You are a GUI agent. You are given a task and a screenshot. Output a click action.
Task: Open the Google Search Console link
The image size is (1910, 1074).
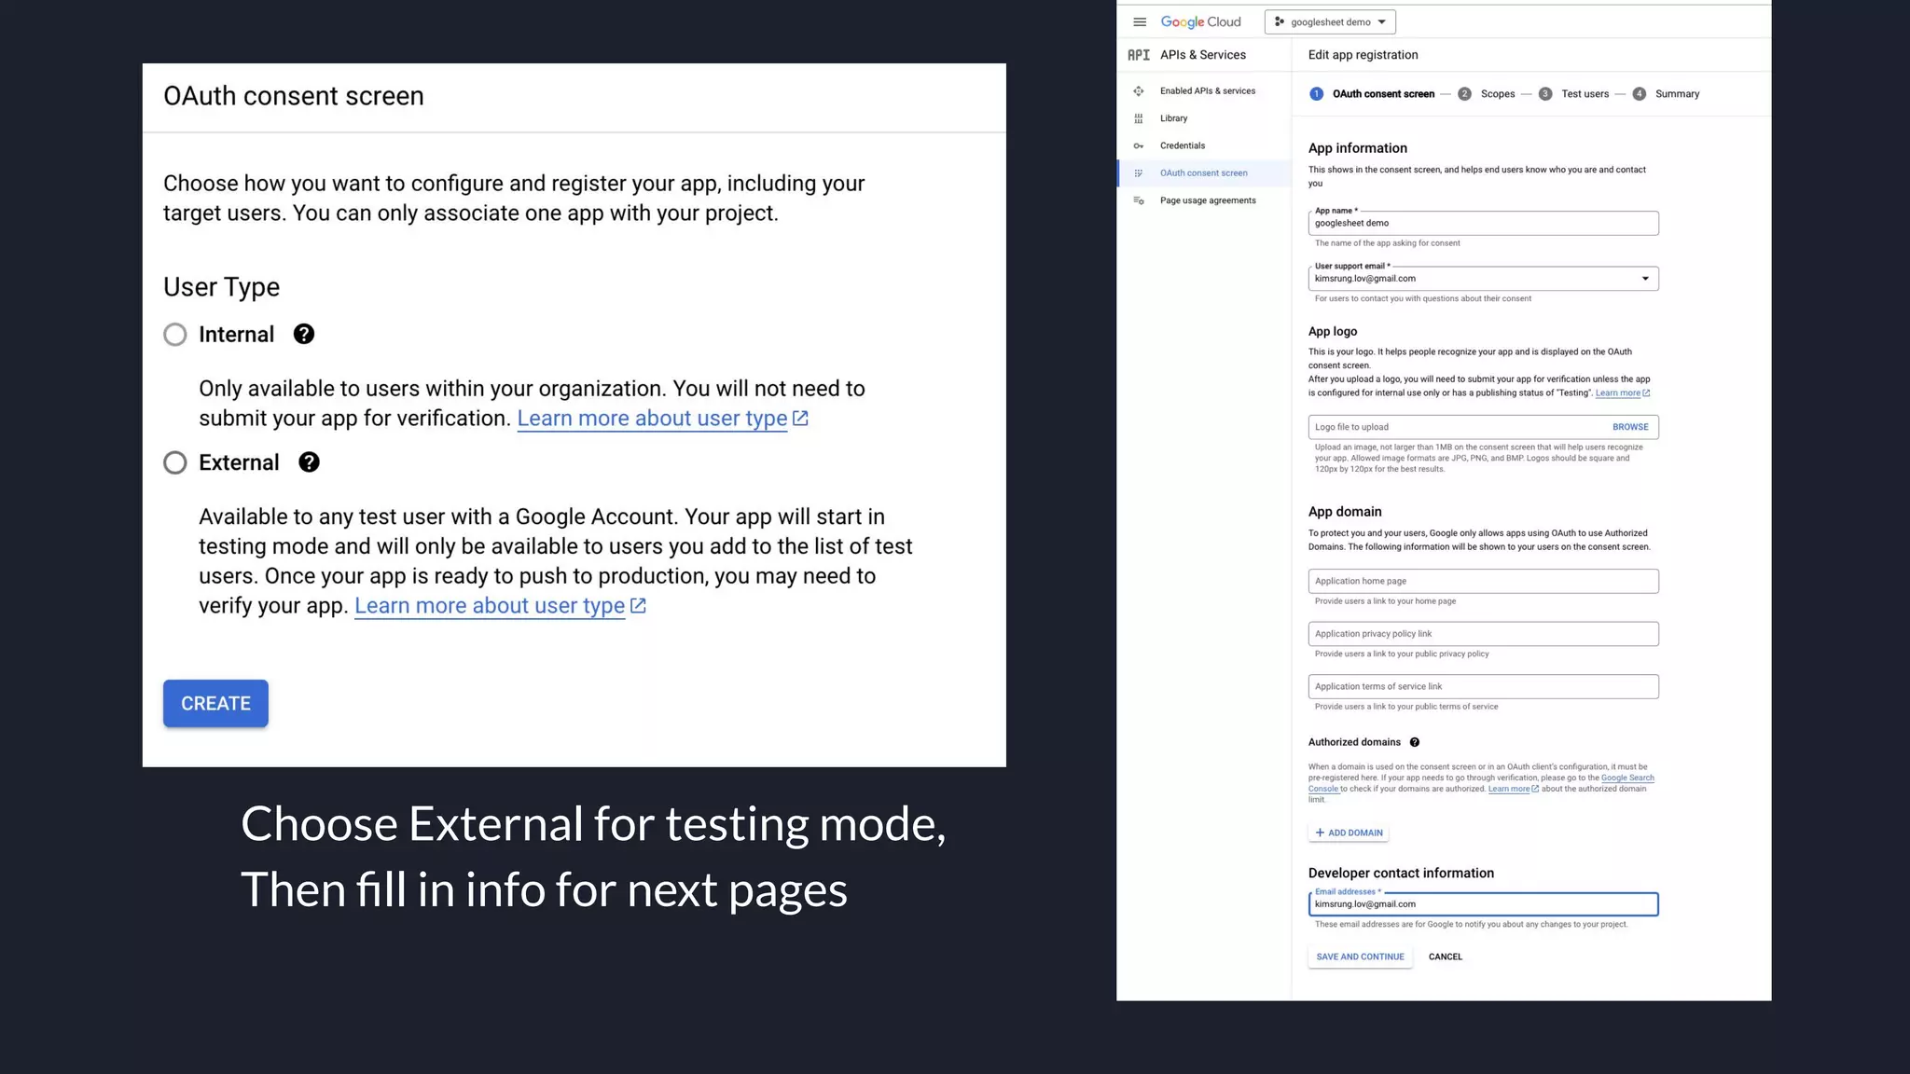[1627, 778]
